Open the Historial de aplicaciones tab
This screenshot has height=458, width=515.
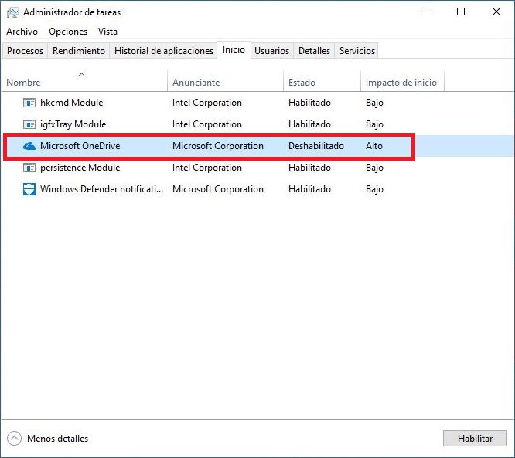click(x=164, y=51)
